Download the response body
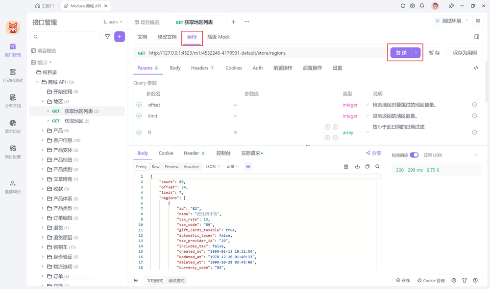Viewport: 490px width, 289px height. click(x=357, y=166)
